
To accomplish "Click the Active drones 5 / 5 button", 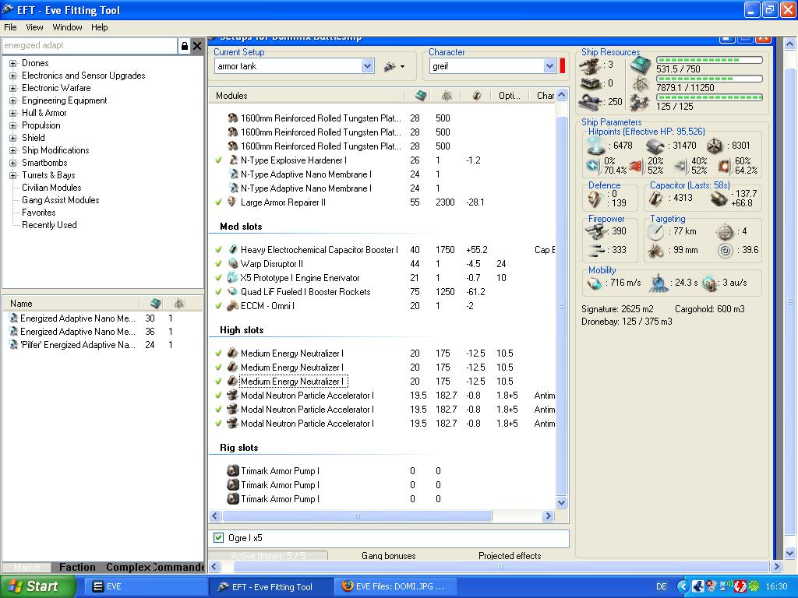I will 268,556.
